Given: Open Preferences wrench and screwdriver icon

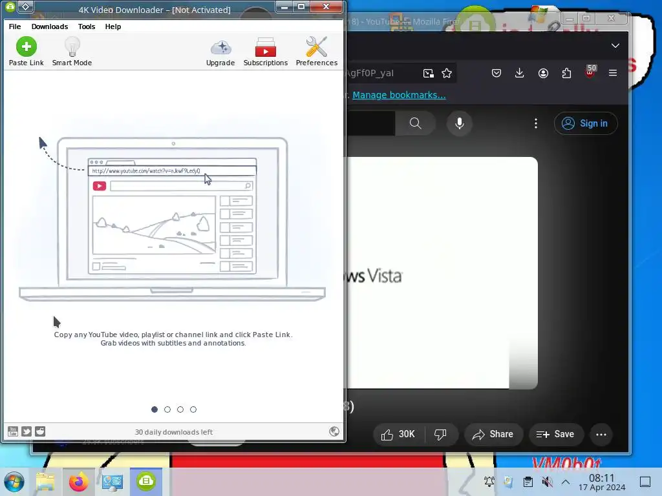Looking at the screenshot, I should coord(317,52).
